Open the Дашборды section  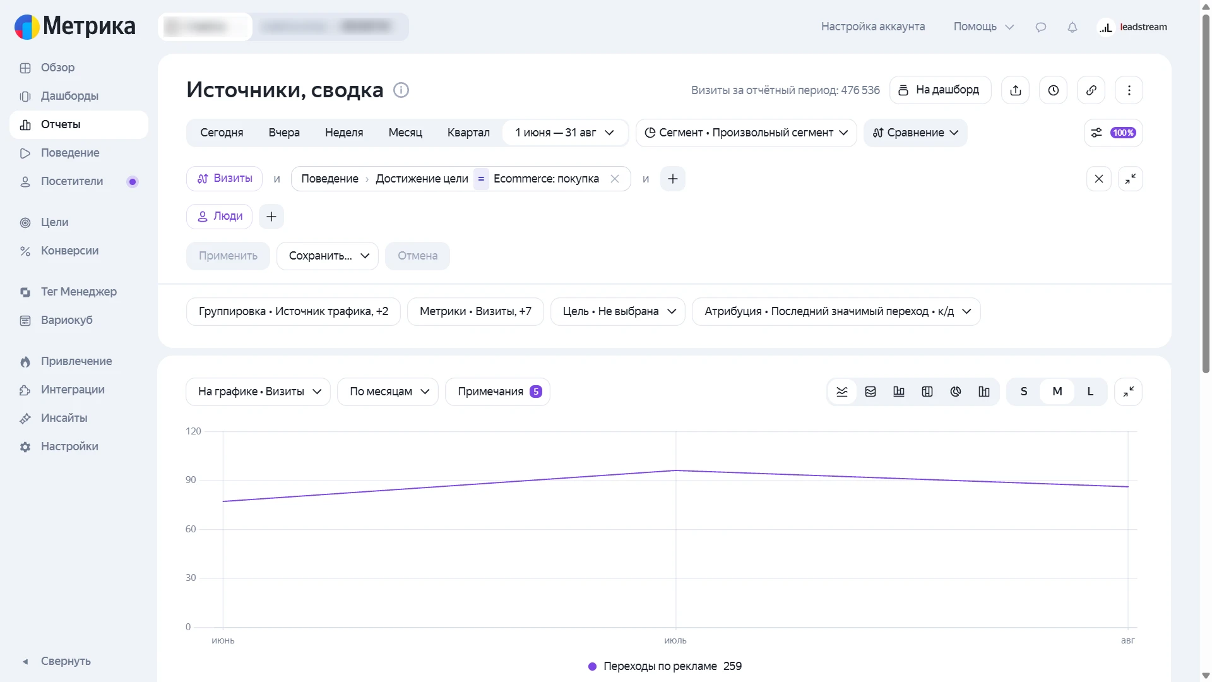tap(79, 96)
